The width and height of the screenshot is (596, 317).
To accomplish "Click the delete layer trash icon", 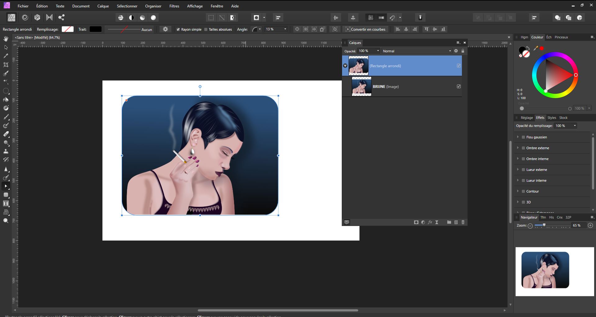I will pyautogui.click(x=463, y=222).
